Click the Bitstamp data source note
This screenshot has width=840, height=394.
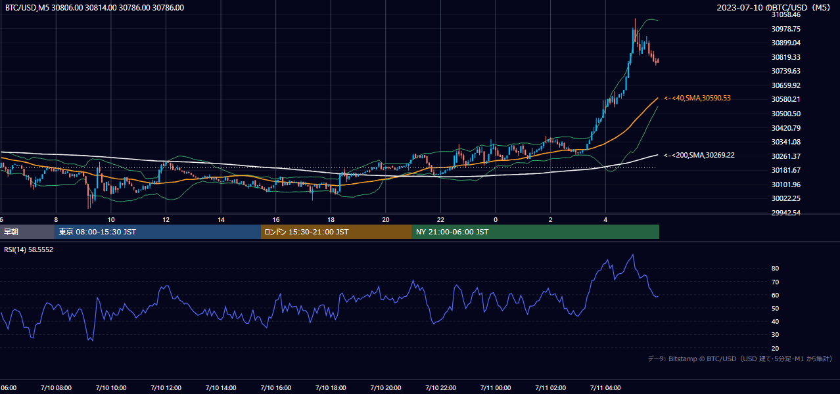point(740,359)
